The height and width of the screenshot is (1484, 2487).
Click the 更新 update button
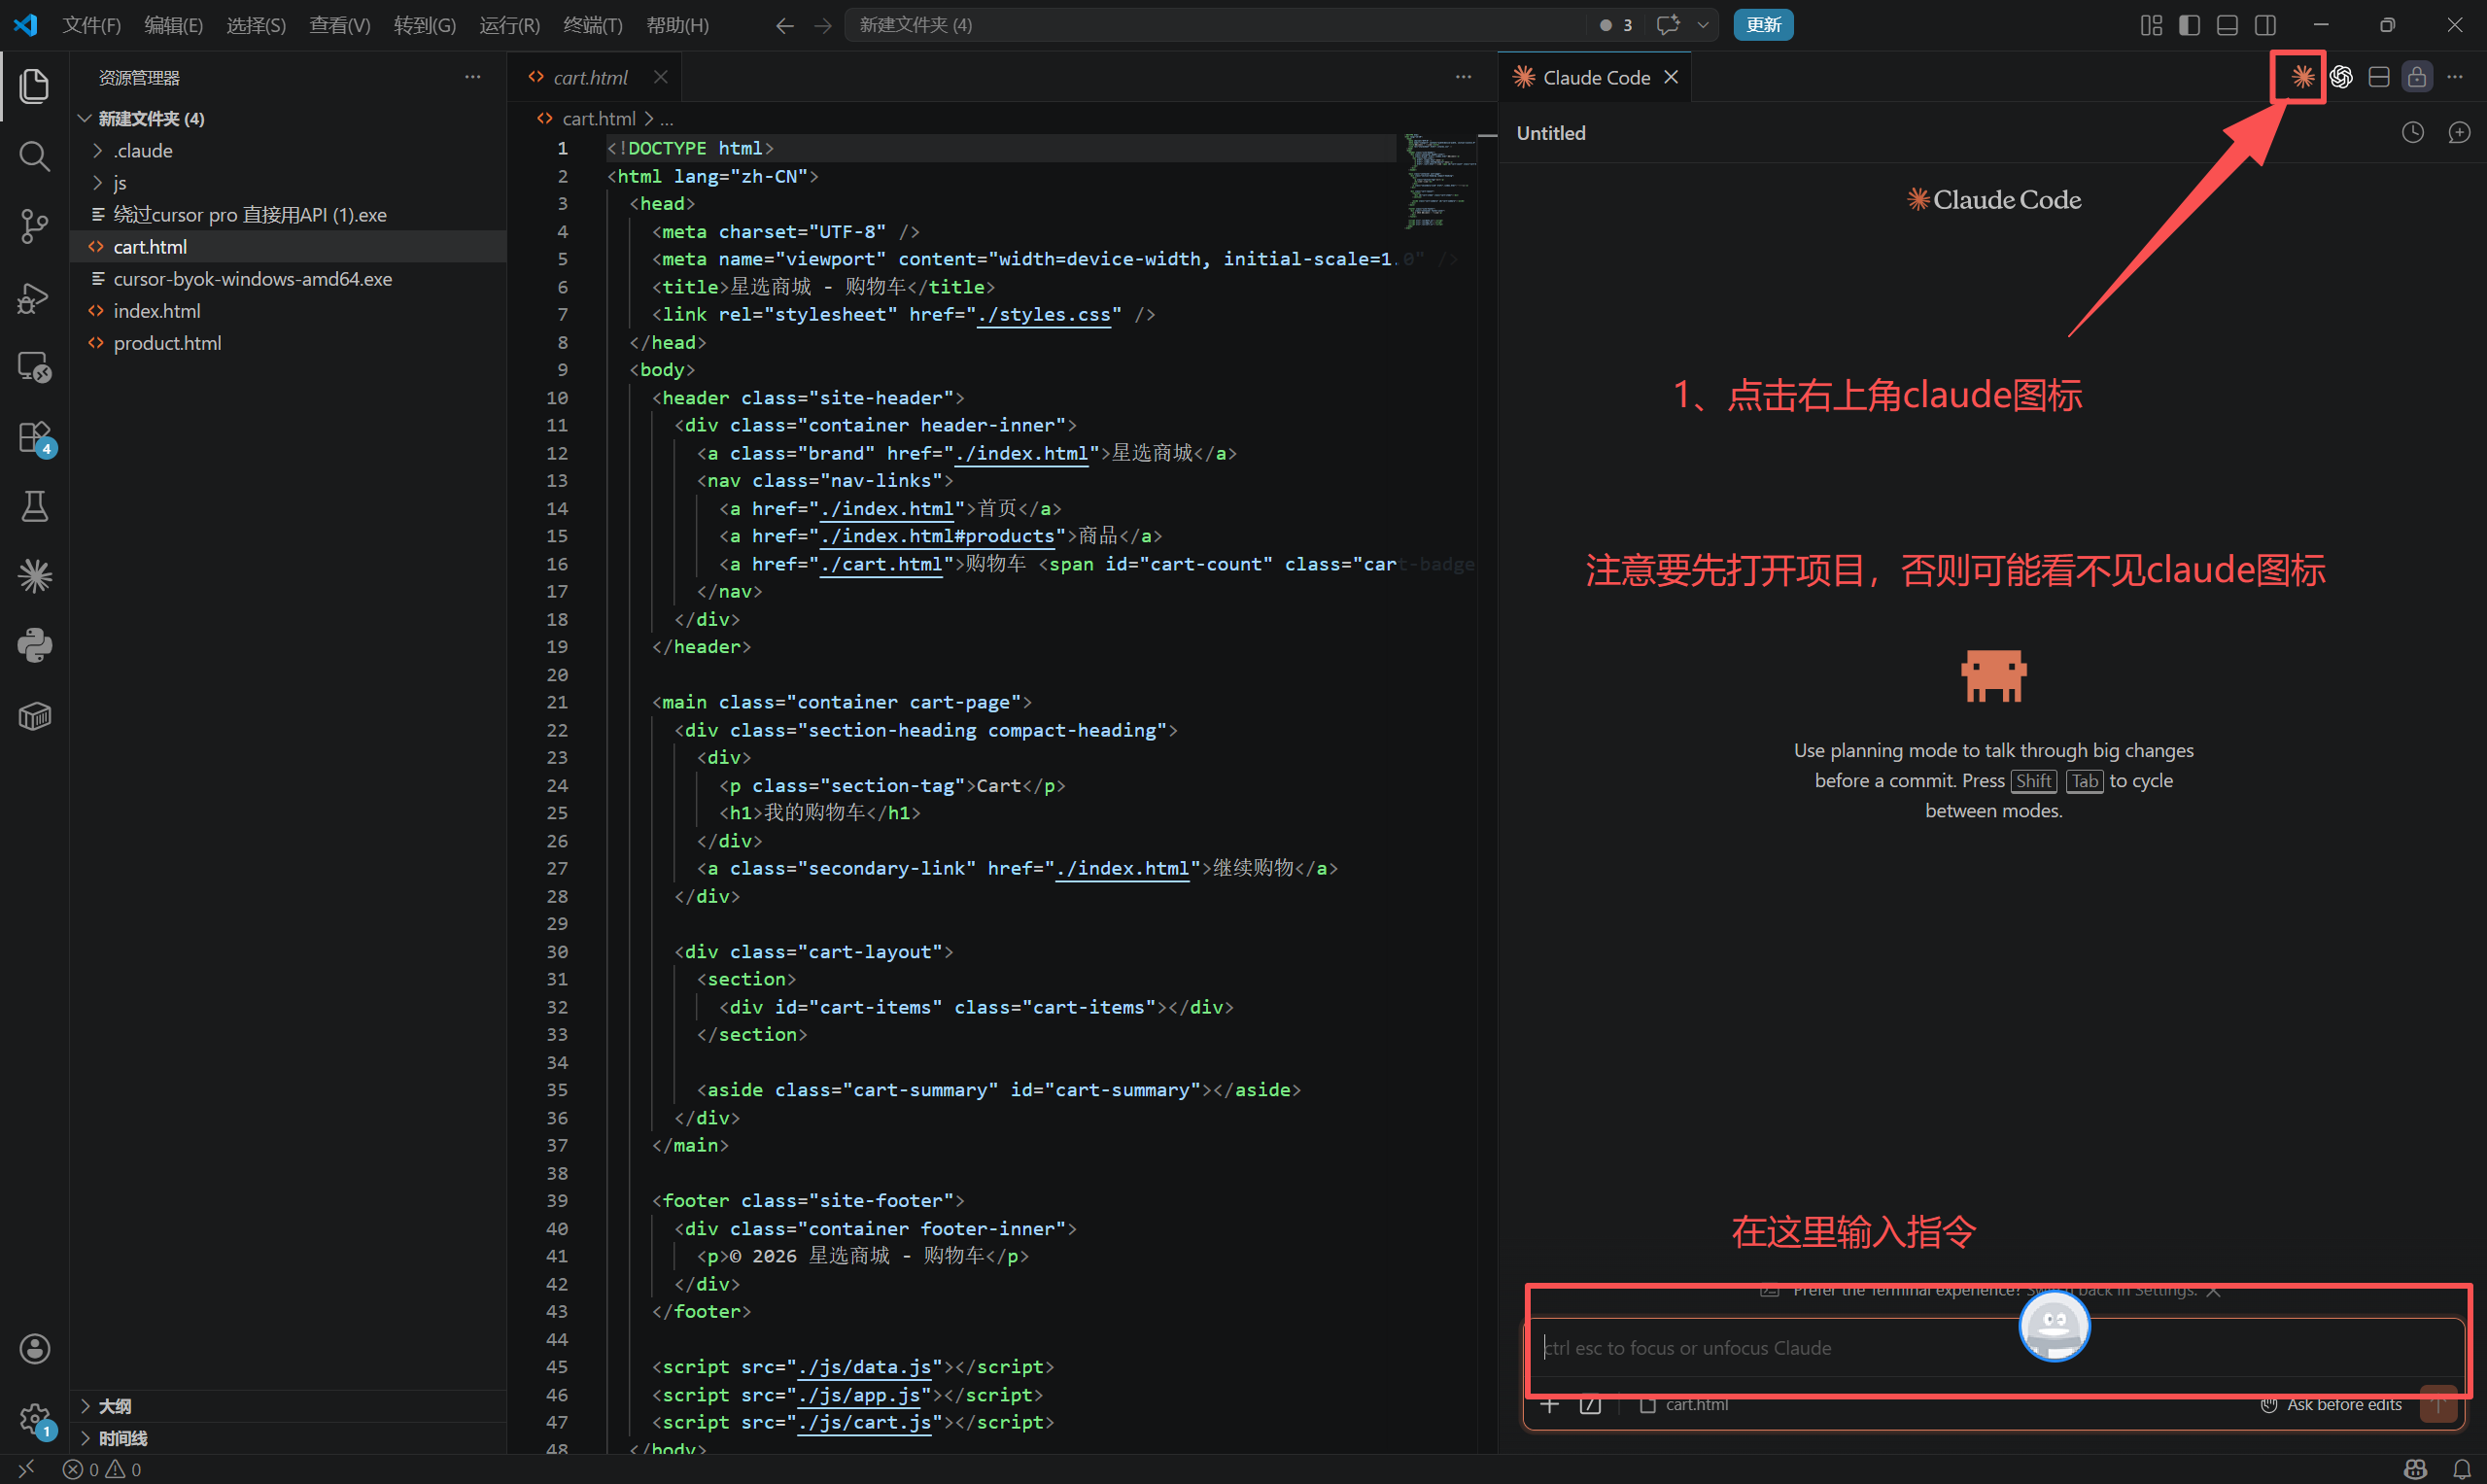point(1763,25)
